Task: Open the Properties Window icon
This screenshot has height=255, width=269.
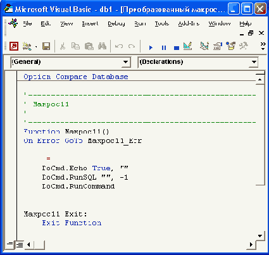Action: pyautogui.click(x=218, y=46)
